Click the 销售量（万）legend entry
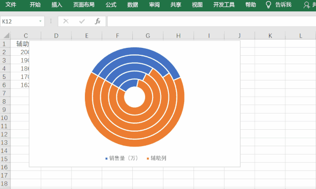This screenshot has height=189, width=316. coord(122,158)
